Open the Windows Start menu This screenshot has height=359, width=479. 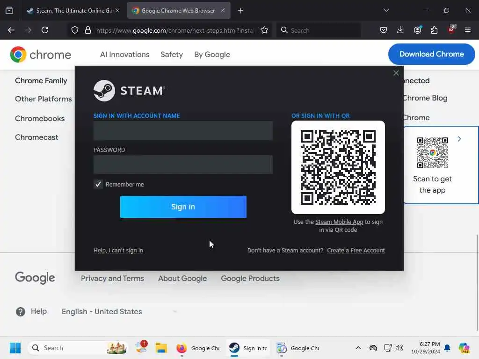(x=15, y=348)
